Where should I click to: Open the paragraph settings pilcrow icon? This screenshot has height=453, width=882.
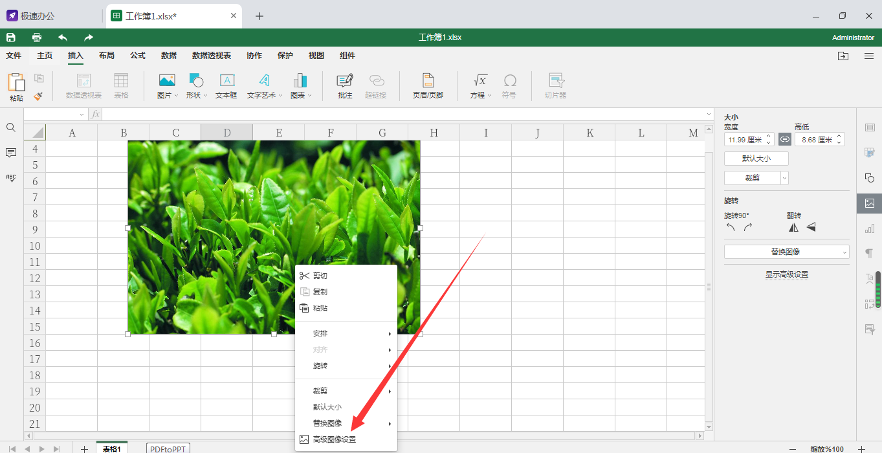[870, 253]
